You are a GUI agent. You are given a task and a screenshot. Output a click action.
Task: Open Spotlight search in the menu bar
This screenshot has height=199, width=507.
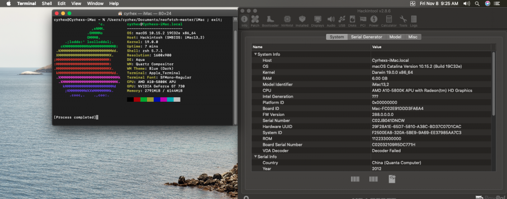click(x=477, y=4)
